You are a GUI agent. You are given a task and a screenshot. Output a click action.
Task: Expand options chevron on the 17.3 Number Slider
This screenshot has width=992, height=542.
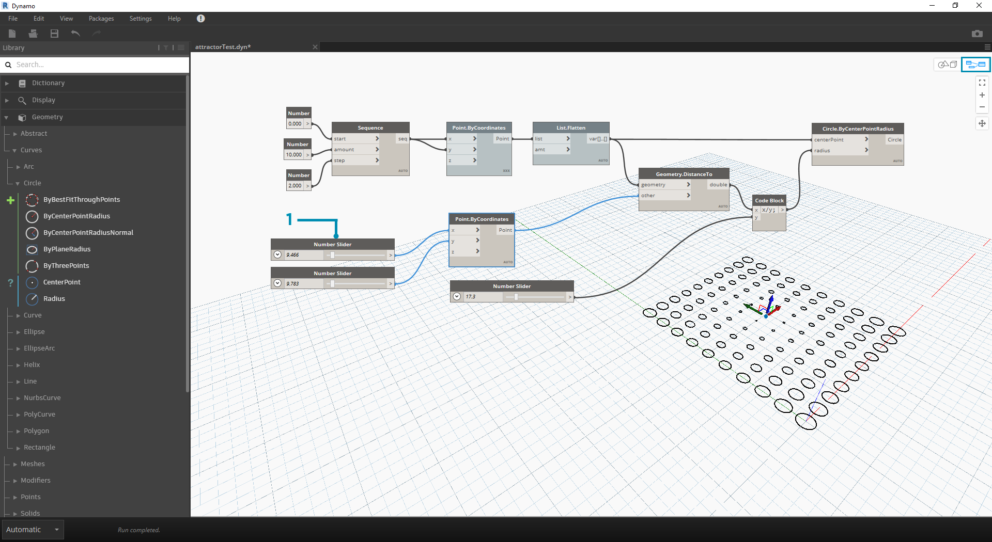click(457, 297)
